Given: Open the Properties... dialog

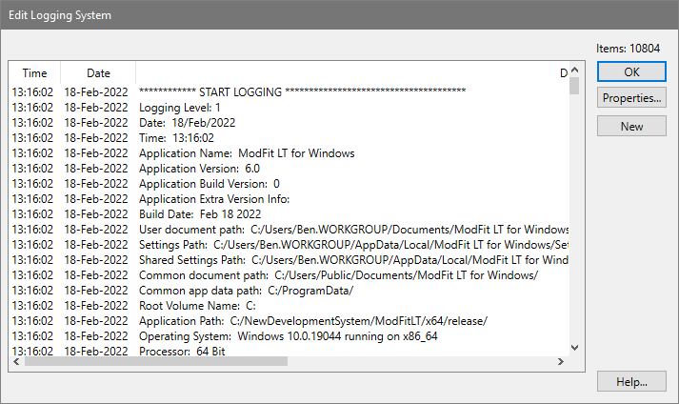Looking at the screenshot, I should tap(631, 98).
